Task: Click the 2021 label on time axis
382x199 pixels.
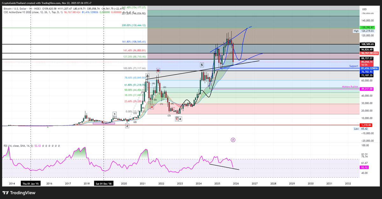Action: click(x=143, y=184)
